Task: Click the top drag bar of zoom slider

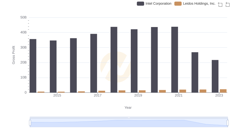Action: (x=129, y=117)
